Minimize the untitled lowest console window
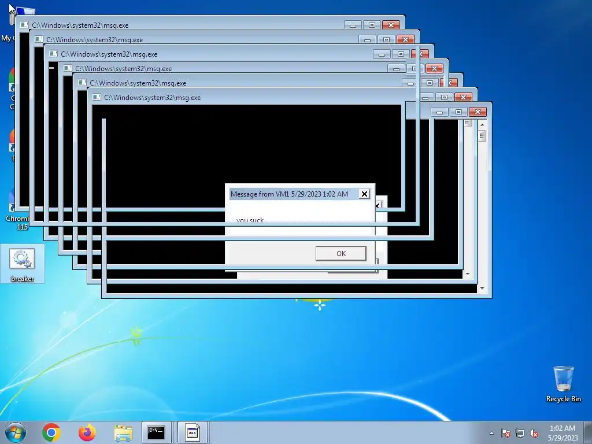 click(439, 112)
